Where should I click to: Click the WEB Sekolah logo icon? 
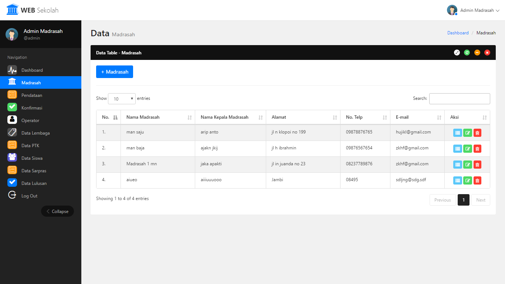13,10
